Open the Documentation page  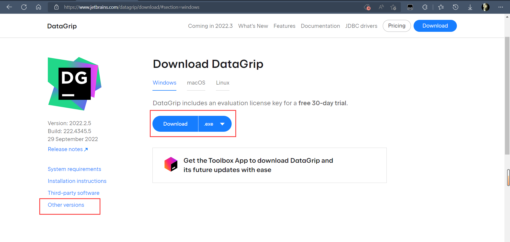(320, 26)
